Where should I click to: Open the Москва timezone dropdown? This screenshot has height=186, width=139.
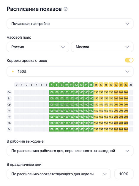(x=102, y=47)
